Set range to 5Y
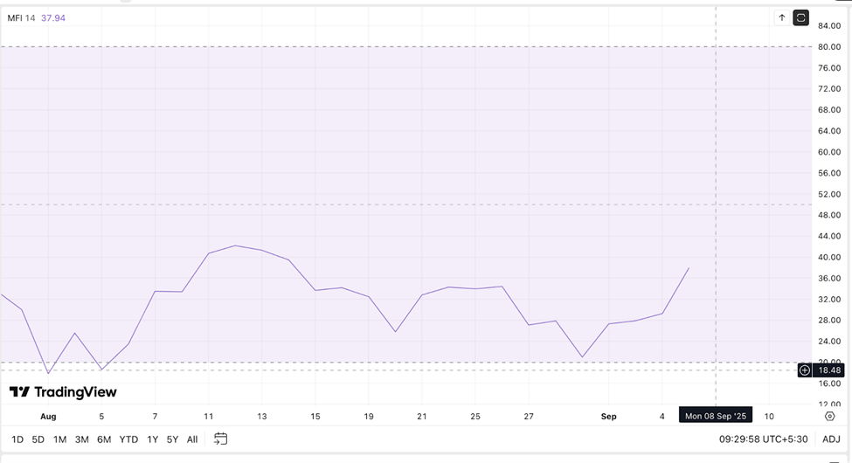Screen dimensions: 852x463 173,439
